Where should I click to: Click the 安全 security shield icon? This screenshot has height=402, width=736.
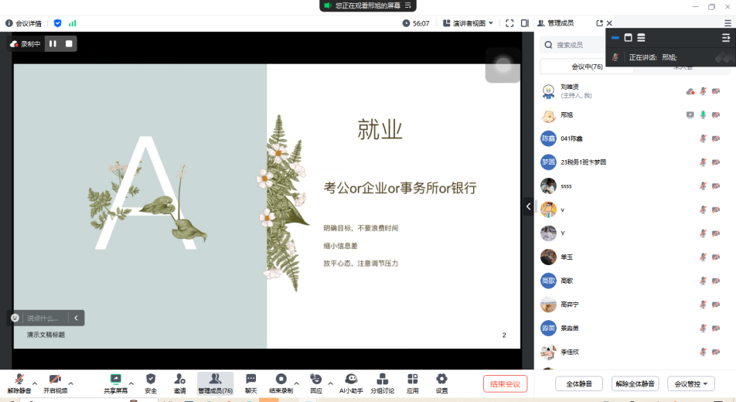coord(151,382)
